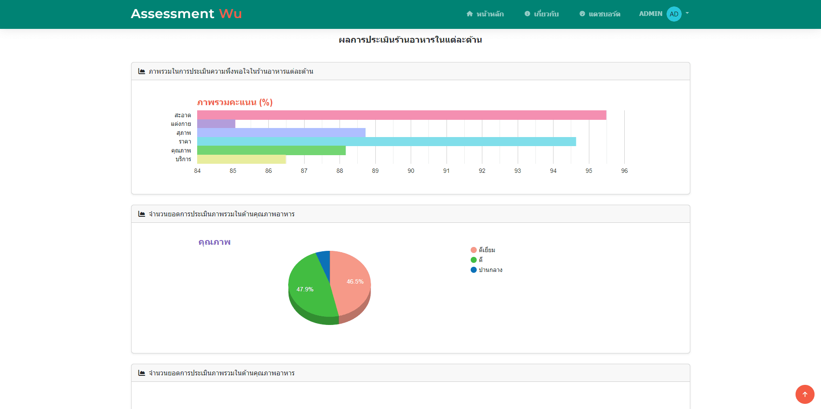Open the เกี่ยวกับ page link

[x=546, y=14]
